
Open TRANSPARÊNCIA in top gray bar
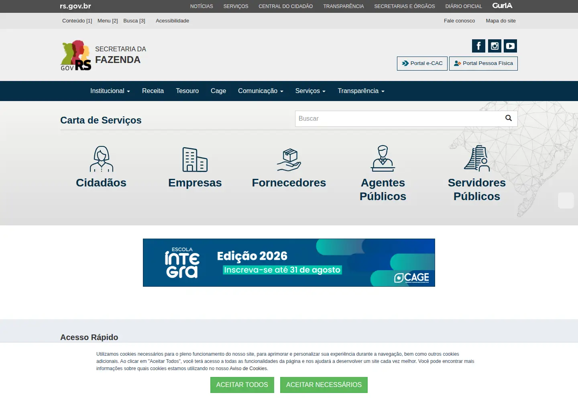click(x=344, y=6)
